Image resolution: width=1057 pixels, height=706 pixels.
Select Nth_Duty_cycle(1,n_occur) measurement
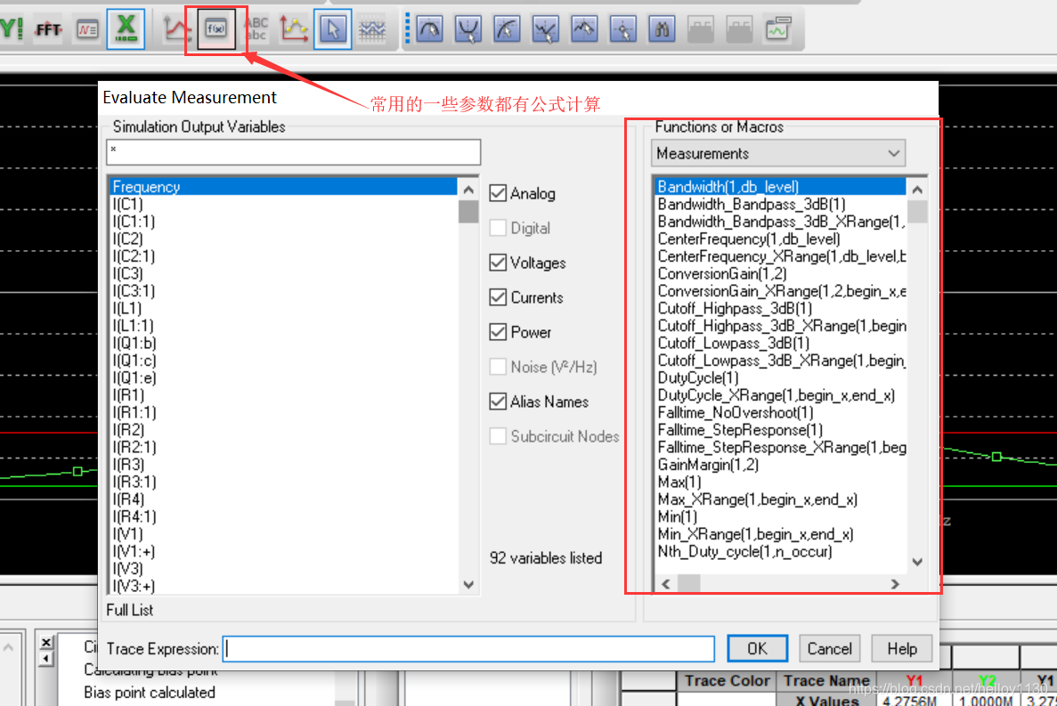780,551
